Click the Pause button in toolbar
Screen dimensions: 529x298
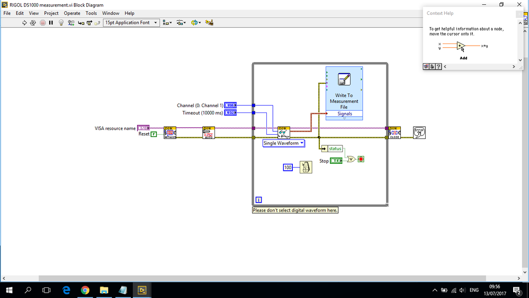click(51, 23)
